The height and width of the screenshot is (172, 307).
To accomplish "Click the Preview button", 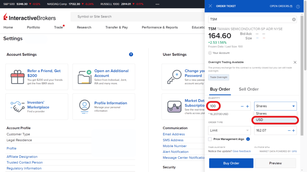I will coord(275,163).
